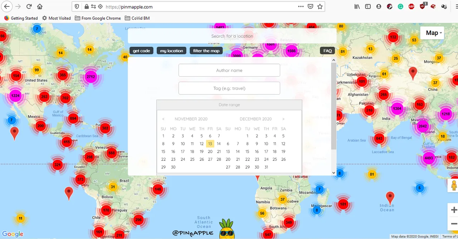Select November 30 in the calendar
The image size is (458, 239).
[173, 167]
